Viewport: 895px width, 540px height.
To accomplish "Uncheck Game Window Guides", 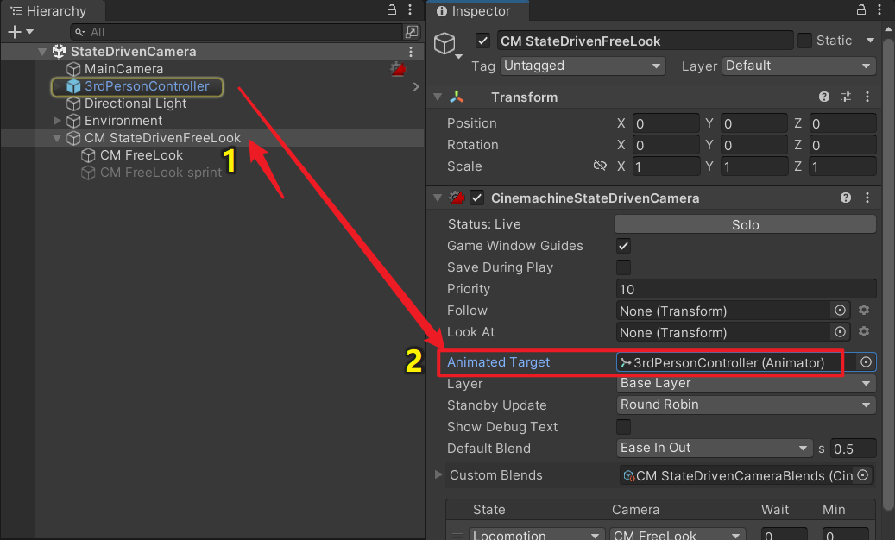I will [x=623, y=246].
